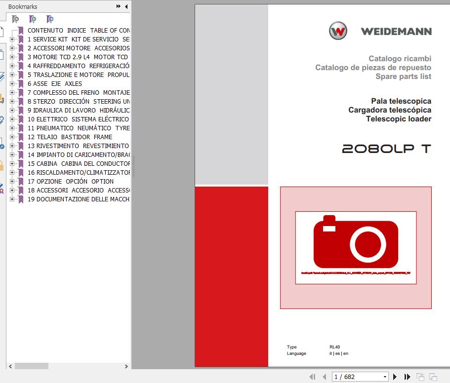Click the it | es | en language value
Image resolution: width=450 pixels, height=383 pixels.
tap(339, 353)
